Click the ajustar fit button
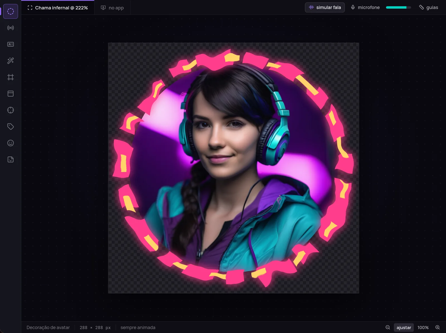 pos(404,327)
